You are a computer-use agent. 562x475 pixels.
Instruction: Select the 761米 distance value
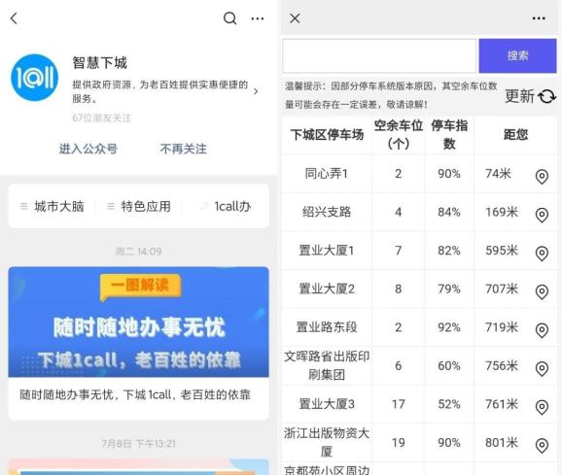click(502, 404)
